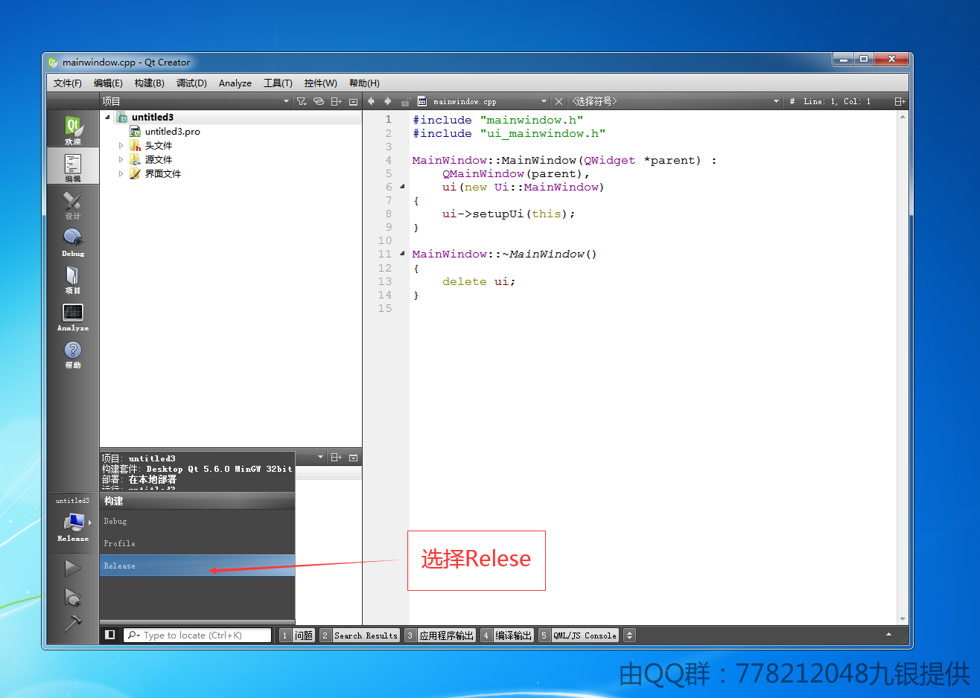The image size is (980, 698).
Task: Open the 帮助(H) menu
Action: (x=364, y=83)
